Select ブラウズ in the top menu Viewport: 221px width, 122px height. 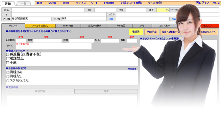point(81,3)
